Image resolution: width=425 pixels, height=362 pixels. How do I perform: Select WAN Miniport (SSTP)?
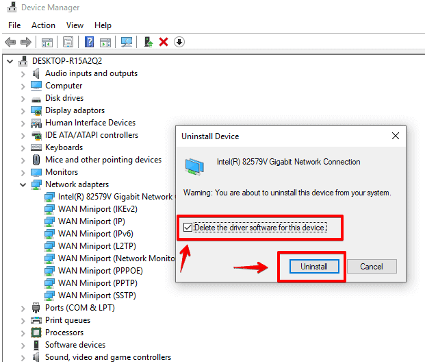tap(97, 295)
